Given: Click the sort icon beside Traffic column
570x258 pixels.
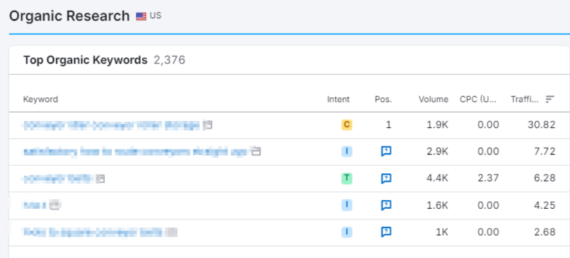Looking at the screenshot, I should [549, 99].
